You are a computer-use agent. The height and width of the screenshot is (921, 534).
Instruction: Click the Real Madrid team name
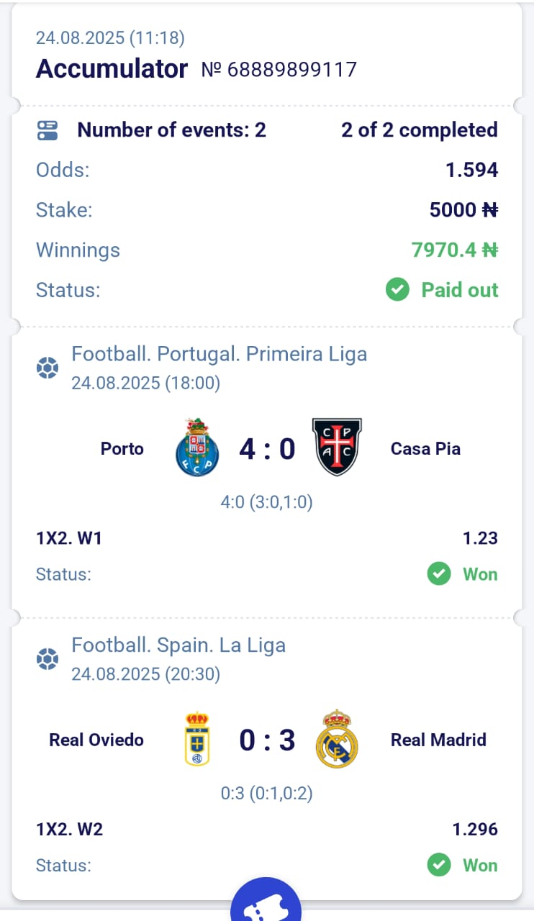click(438, 740)
